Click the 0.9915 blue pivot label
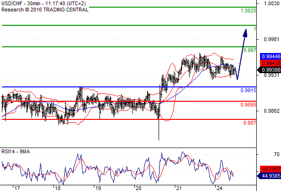 pos(249,90)
